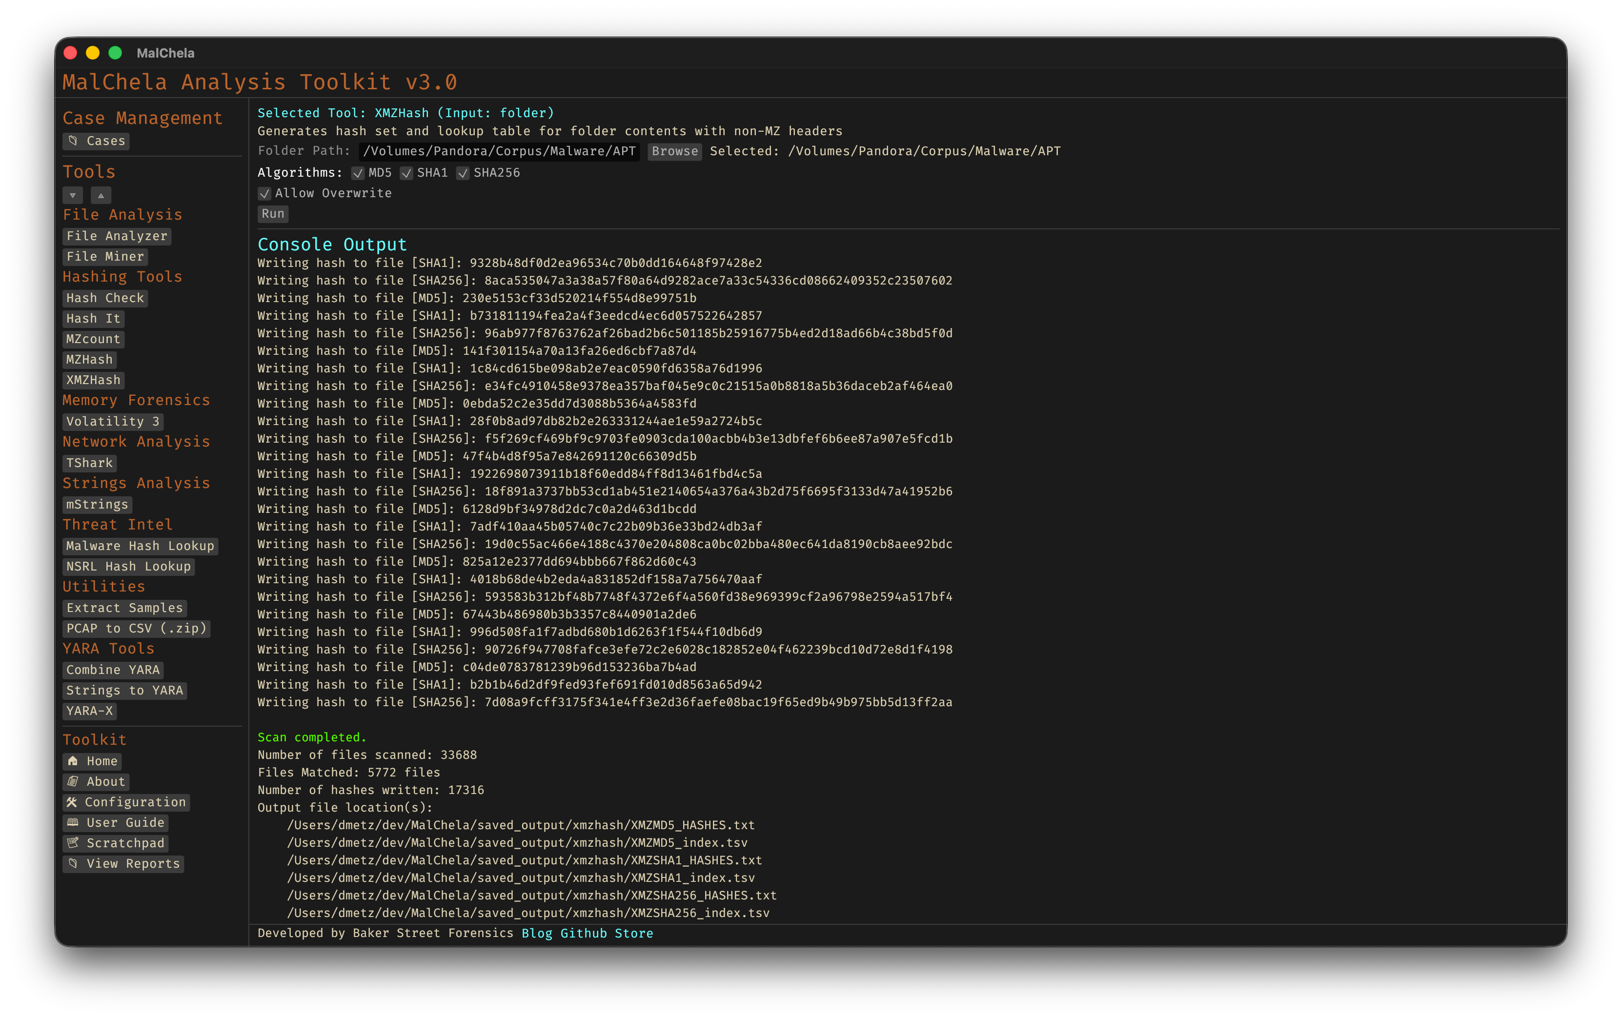This screenshot has height=1019, width=1622.
Task: Launch the MZcount tool
Action: [x=93, y=339]
